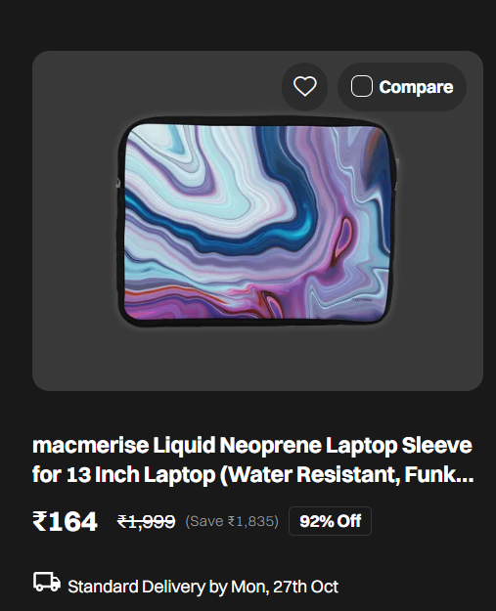496x611 pixels.
Task: Click the ₹164 current price
Action: 66,521
